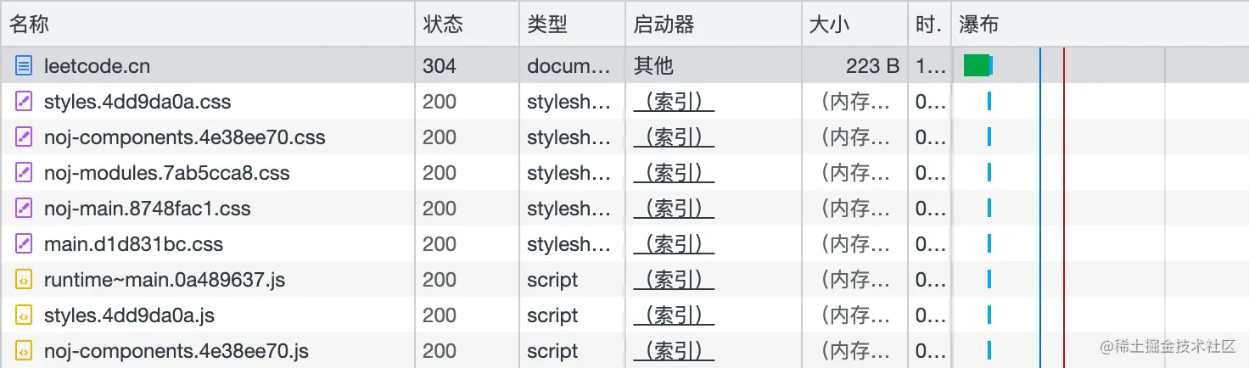The image size is (1249, 368).
Task: Click the 其他 initiator cell for leetcode.cn
Action: click(653, 65)
